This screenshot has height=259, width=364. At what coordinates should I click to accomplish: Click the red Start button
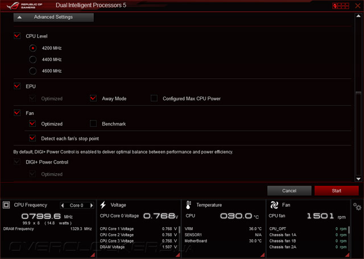tap(336, 191)
